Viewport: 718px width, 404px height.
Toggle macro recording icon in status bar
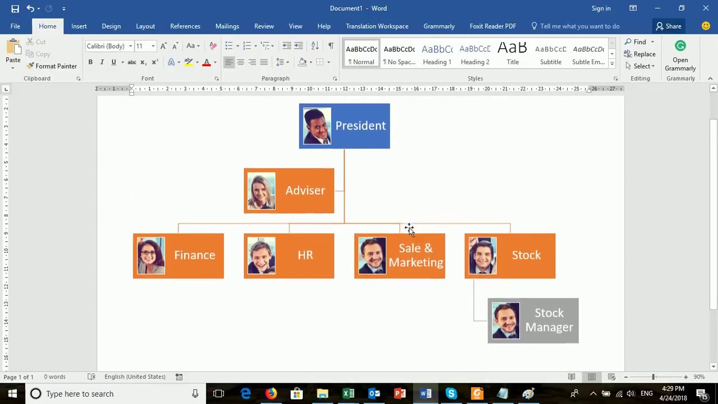click(x=179, y=377)
